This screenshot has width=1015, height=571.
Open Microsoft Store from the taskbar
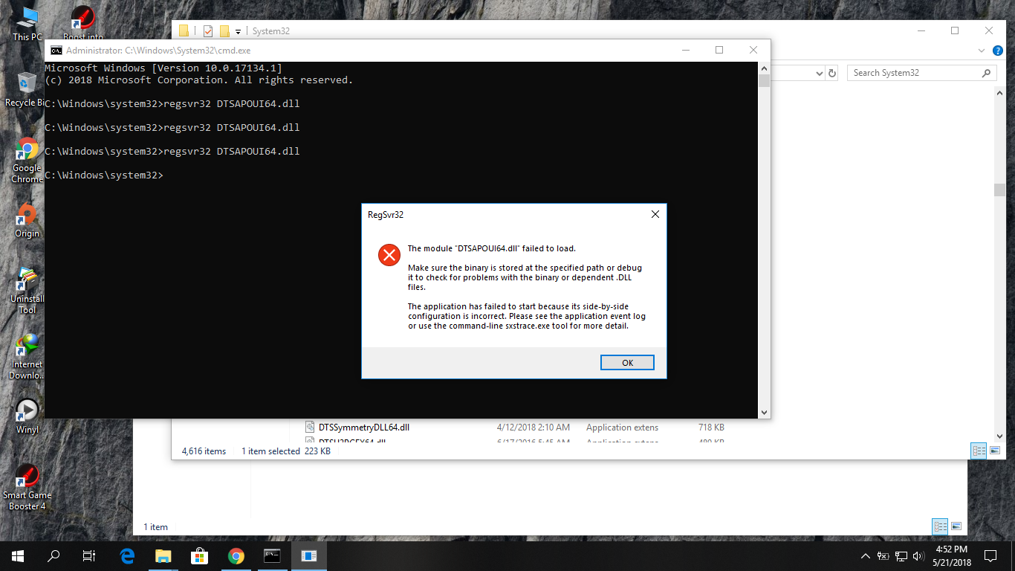click(x=199, y=555)
